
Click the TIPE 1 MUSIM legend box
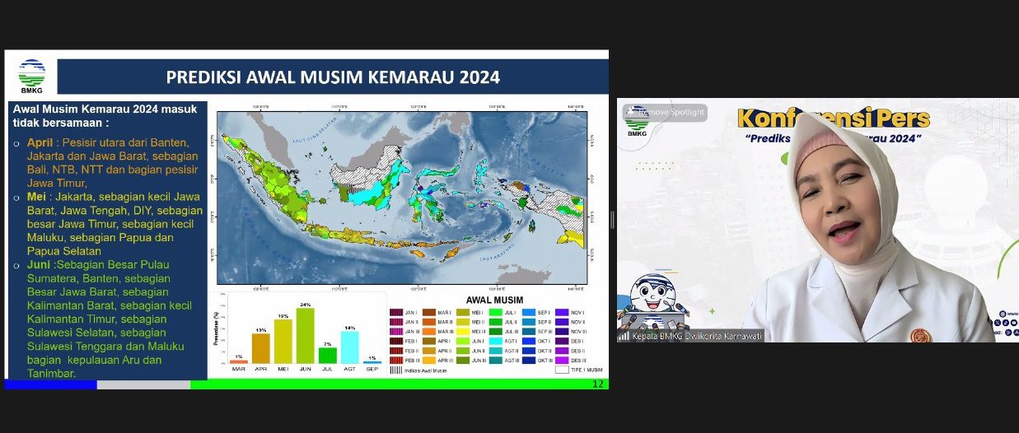(x=562, y=370)
